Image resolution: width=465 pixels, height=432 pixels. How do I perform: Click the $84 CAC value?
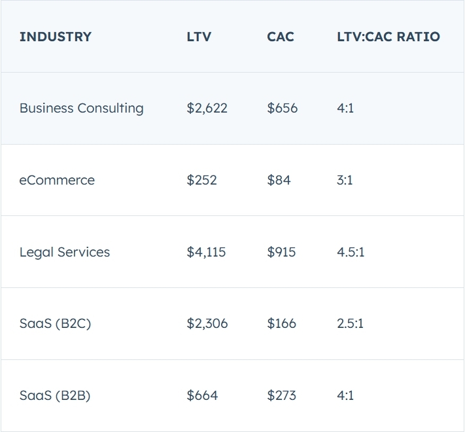pyautogui.click(x=279, y=180)
